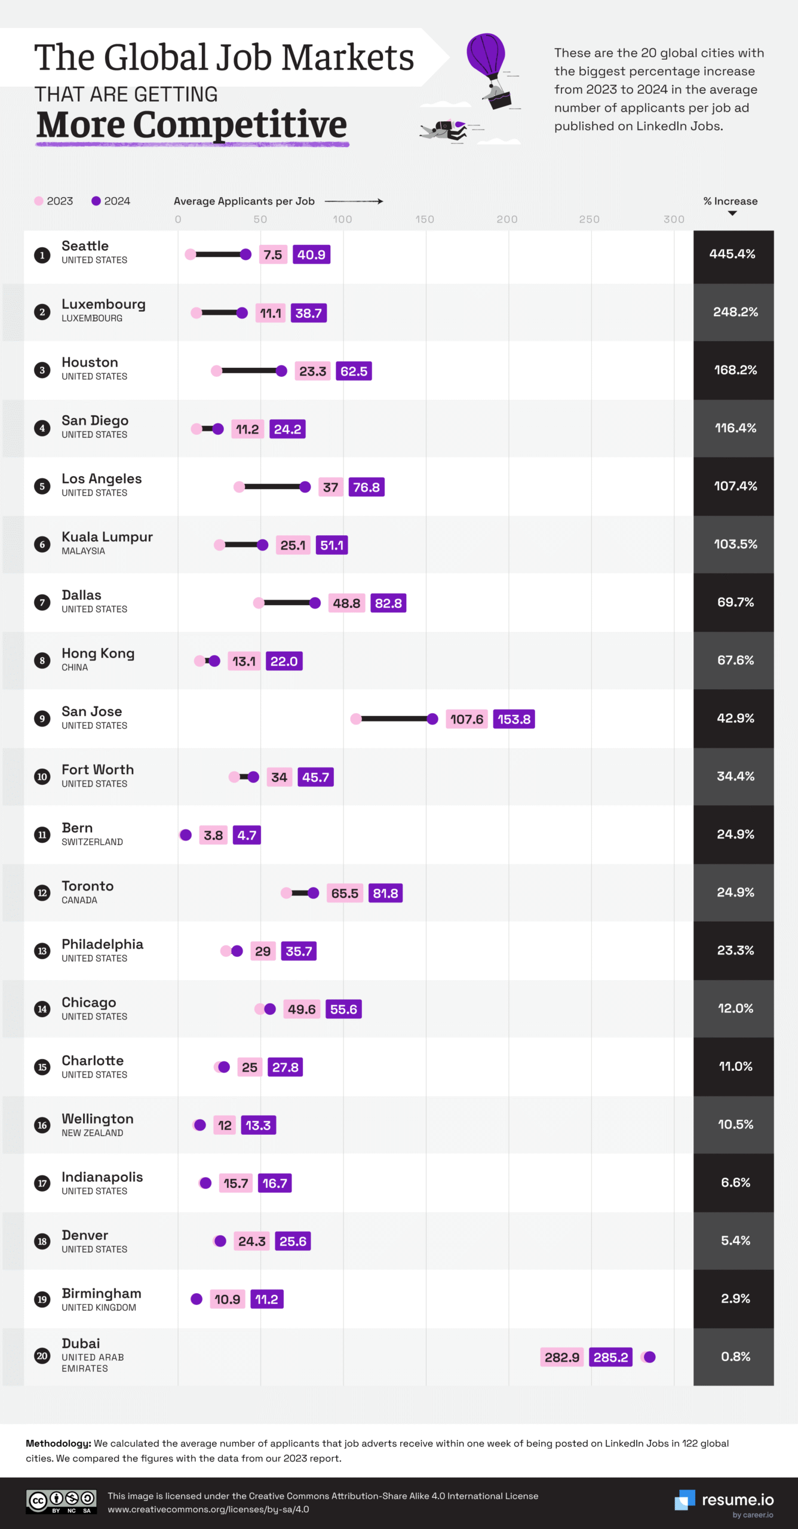The image size is (798, 1529).
Task: Click the purple 2024 legend dot
Action: pos(96,201)
